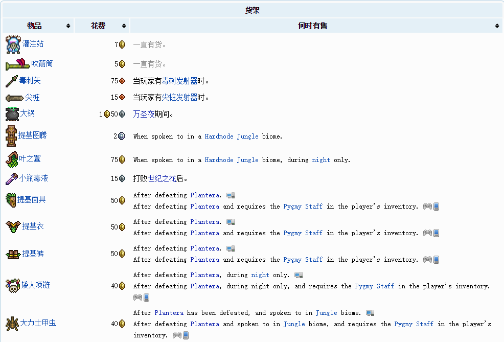Click console gamepad icon in 提基面具 row

point(427,207)
